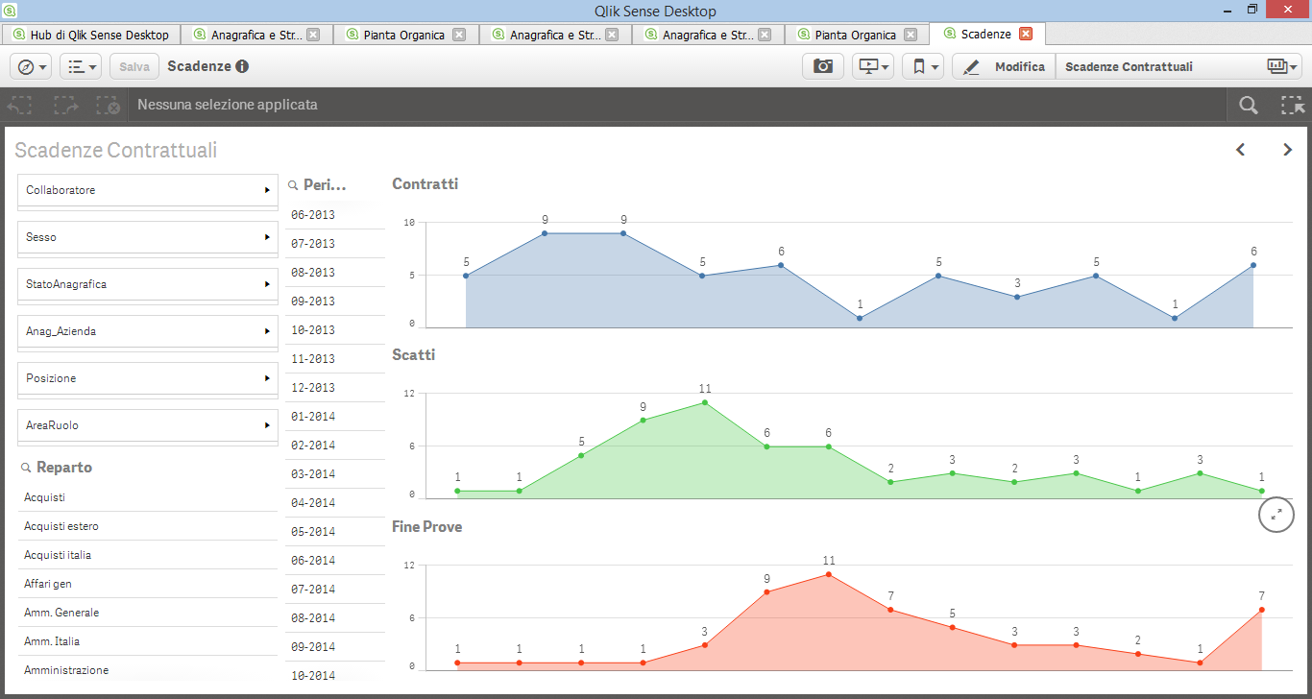The image size is (1312, 699).
Task: Close the first Pianta Organica tab
Action: pyautogui.click(x=459, y=35)
